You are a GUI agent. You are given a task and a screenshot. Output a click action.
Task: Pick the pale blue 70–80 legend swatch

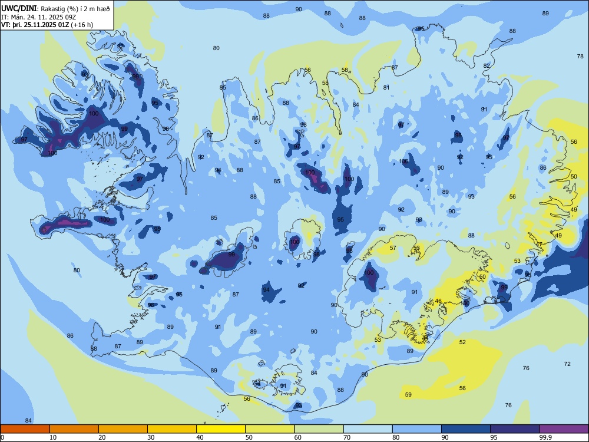point(368,429)
